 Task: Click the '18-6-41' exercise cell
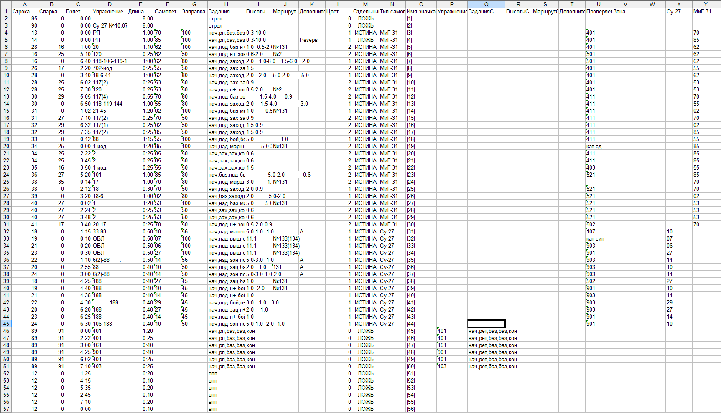point(110,75)
